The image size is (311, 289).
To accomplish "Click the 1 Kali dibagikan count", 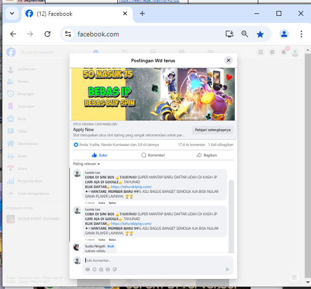I will (x=220, y=144).
